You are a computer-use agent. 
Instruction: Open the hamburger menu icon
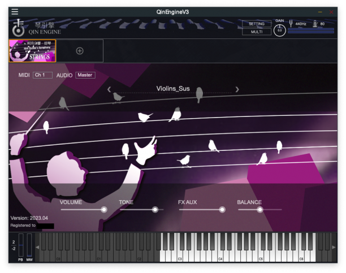tap(15, 11)
